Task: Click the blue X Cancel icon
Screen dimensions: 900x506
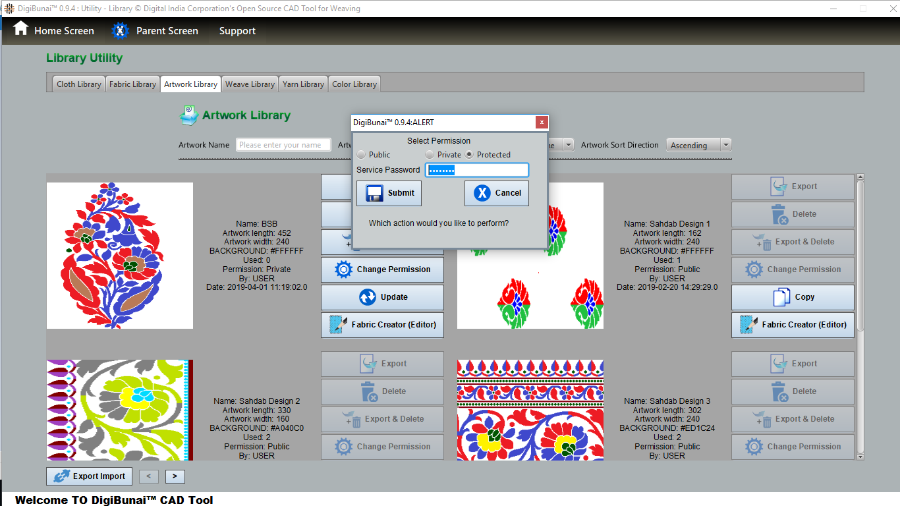Action: point(482,193)
